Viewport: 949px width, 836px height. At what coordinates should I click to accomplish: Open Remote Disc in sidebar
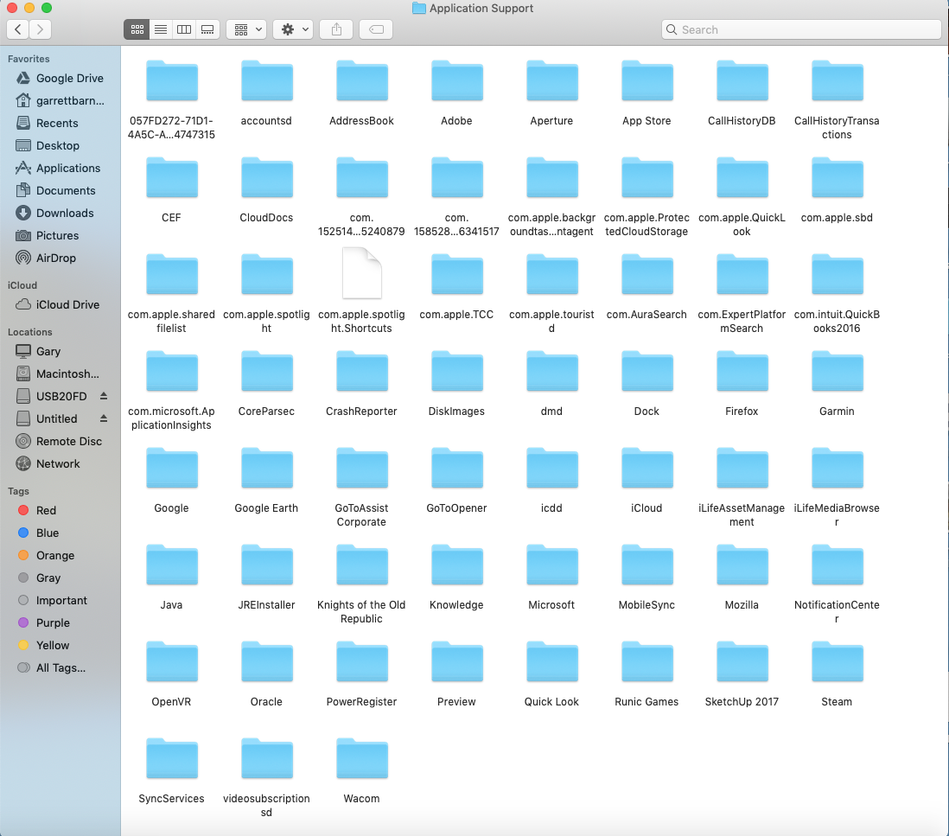pos(60,441)
